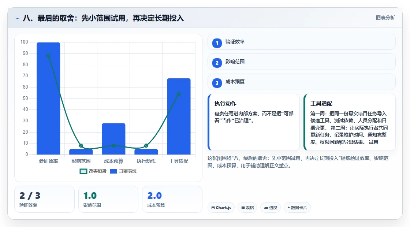Click the number 2 badge for 影响范围

217,63
